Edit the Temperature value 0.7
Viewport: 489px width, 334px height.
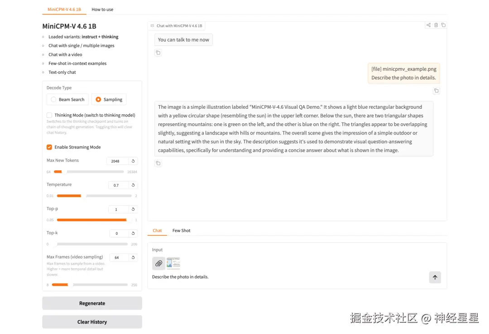tap(119, 185)
